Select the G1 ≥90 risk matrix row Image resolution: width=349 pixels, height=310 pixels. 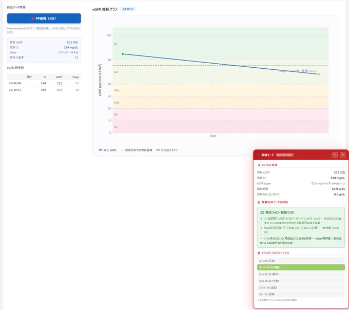[x=301, y=261]
